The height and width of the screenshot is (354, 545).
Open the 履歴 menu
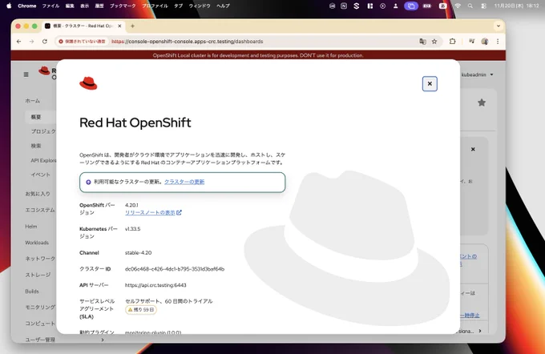pos(99,6)
